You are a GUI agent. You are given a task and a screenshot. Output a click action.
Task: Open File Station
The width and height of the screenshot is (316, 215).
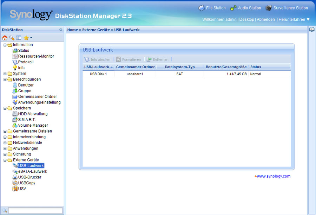(x=212, y=8)
